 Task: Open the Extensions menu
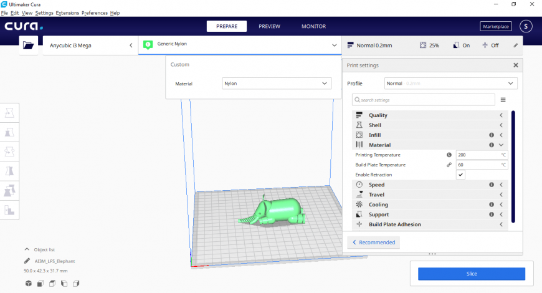click(x=67, y=13)
